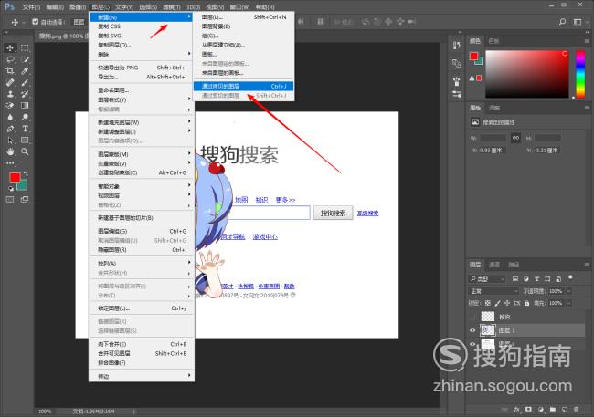Choose the Merge Down Ctrl+E menu item
Screen dimensions: 594x417
[x=142, y=344]
